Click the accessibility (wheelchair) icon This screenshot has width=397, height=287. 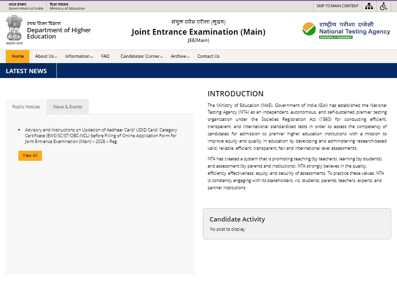pyautogui.click(x=383, y=6)
